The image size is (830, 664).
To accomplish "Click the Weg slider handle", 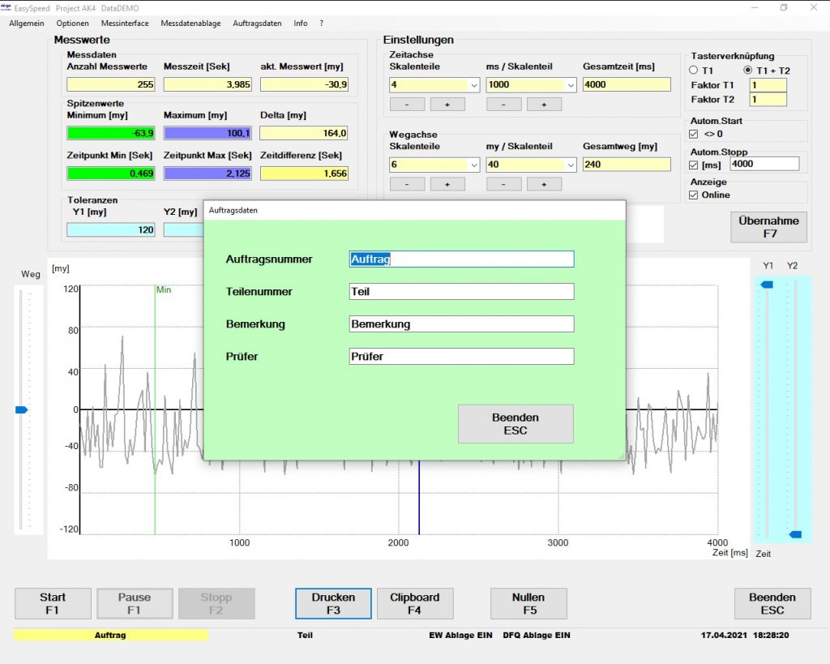I will point(22,410).
